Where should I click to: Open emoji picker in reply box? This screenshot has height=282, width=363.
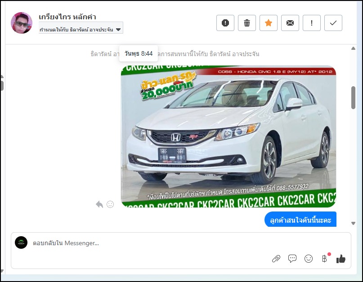pos(309,259)
